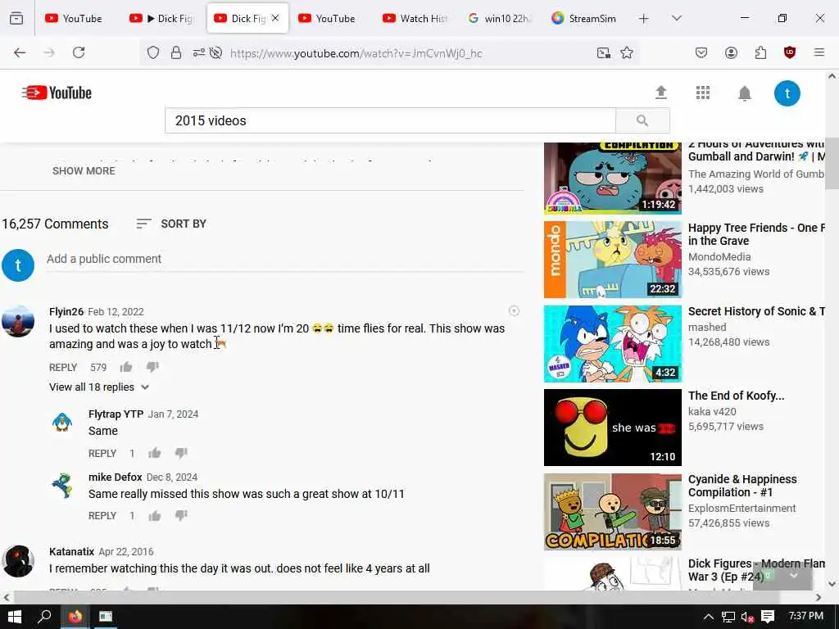Switch to the playing Dick Fig tab
This screenshot has width=839, height=629.
click(162, 18)
